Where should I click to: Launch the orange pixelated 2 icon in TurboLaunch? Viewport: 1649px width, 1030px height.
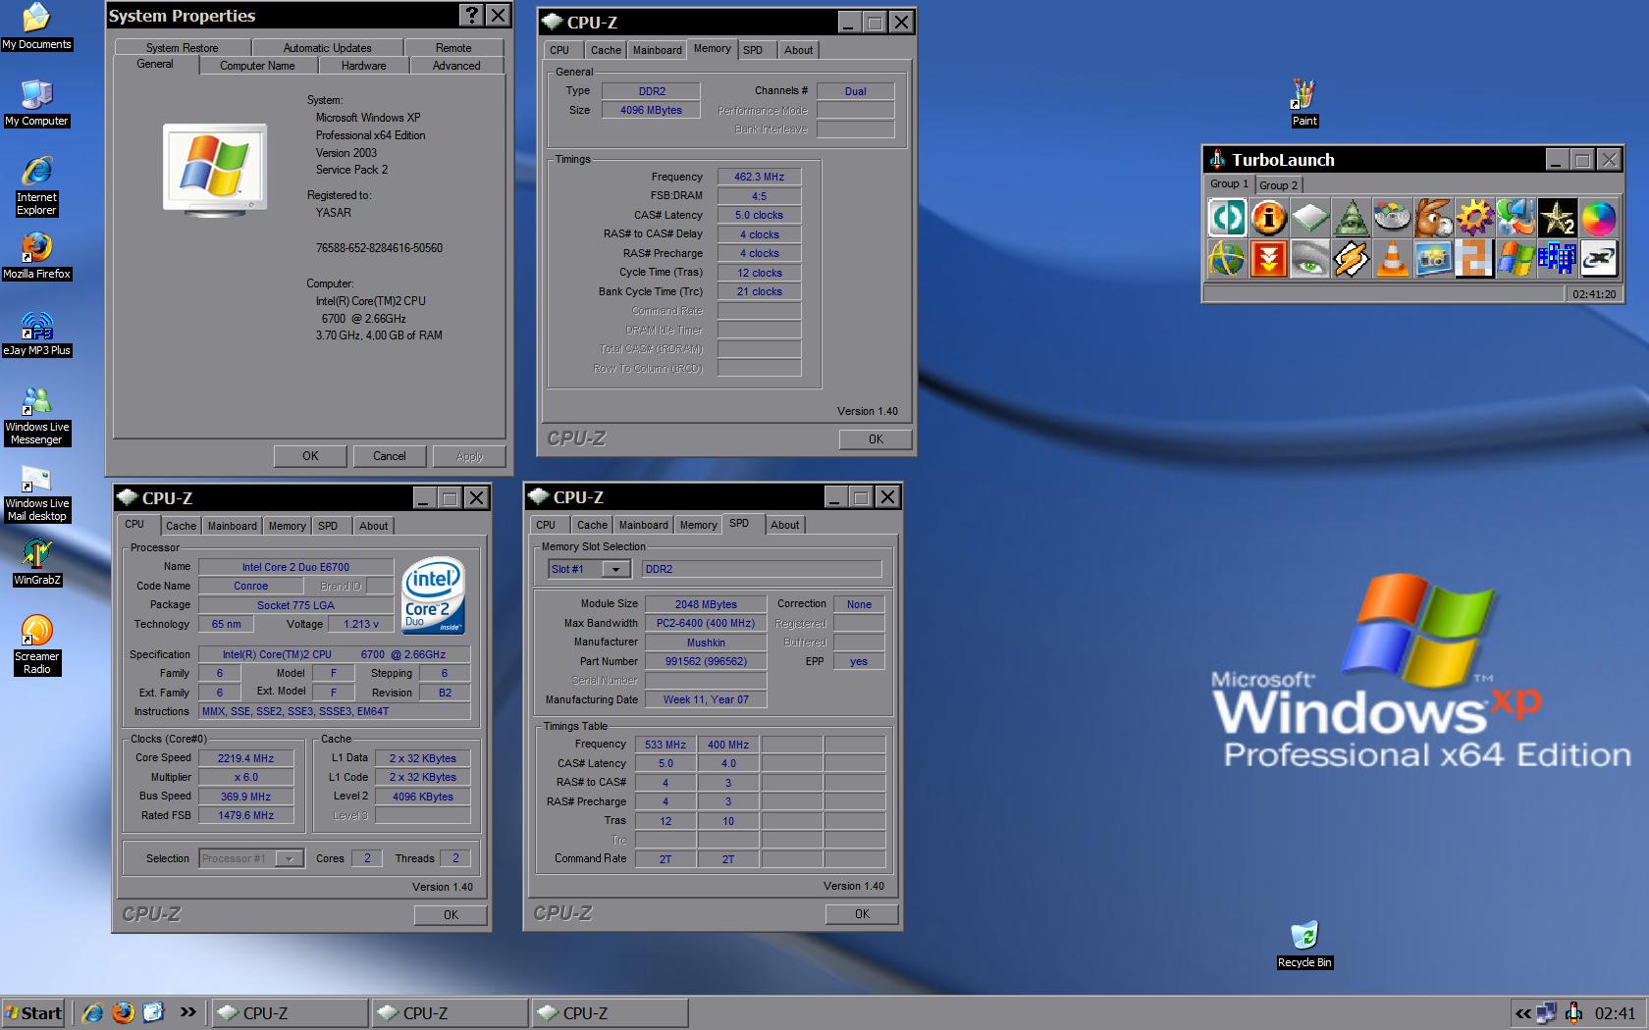coord(1474,259)
